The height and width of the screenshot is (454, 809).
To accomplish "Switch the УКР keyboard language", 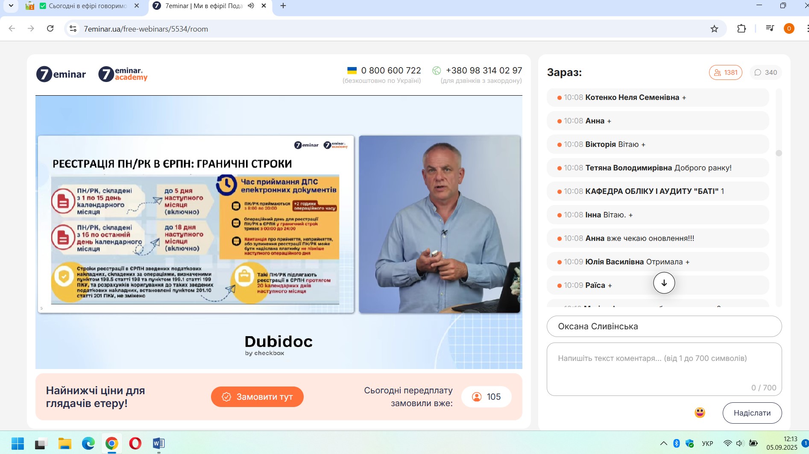I will [707, 443].
